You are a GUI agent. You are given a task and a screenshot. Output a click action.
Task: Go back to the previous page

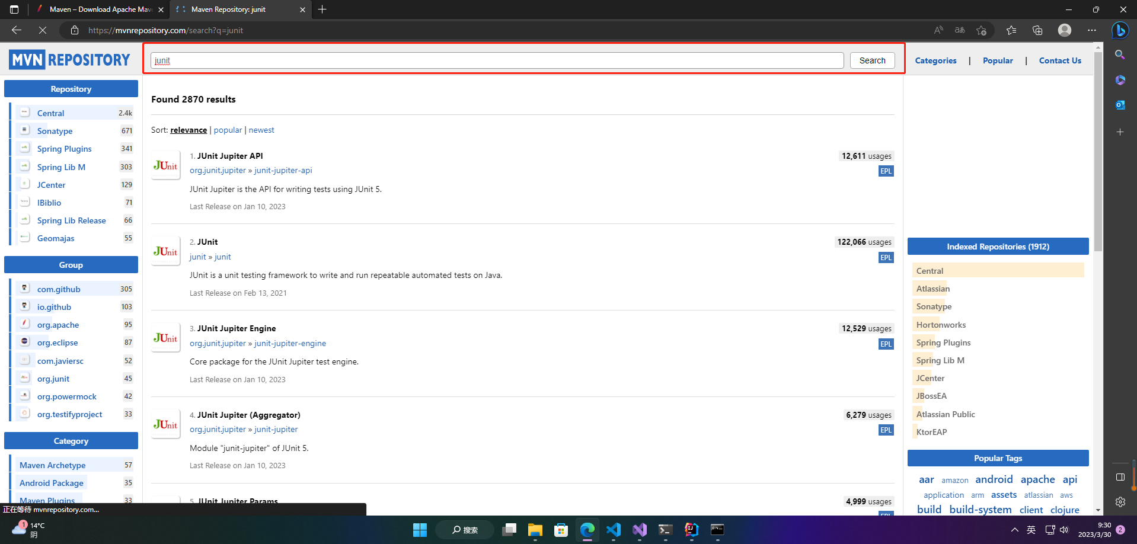[x=17, y=30]
